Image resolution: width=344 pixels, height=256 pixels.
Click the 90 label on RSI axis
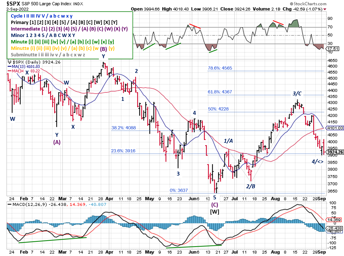(x=330, y=19)
